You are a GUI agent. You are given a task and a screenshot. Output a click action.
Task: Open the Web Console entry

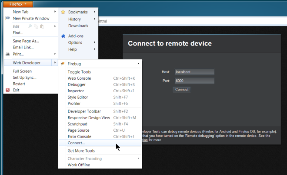point(100,78)
